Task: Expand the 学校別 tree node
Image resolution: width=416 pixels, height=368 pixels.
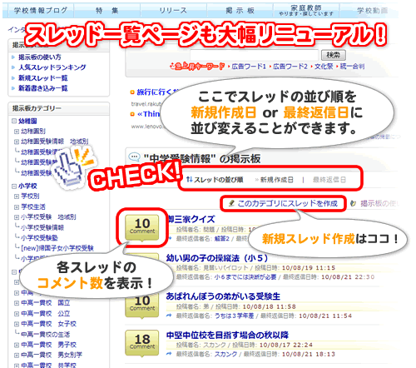Action: coord(17,196)
